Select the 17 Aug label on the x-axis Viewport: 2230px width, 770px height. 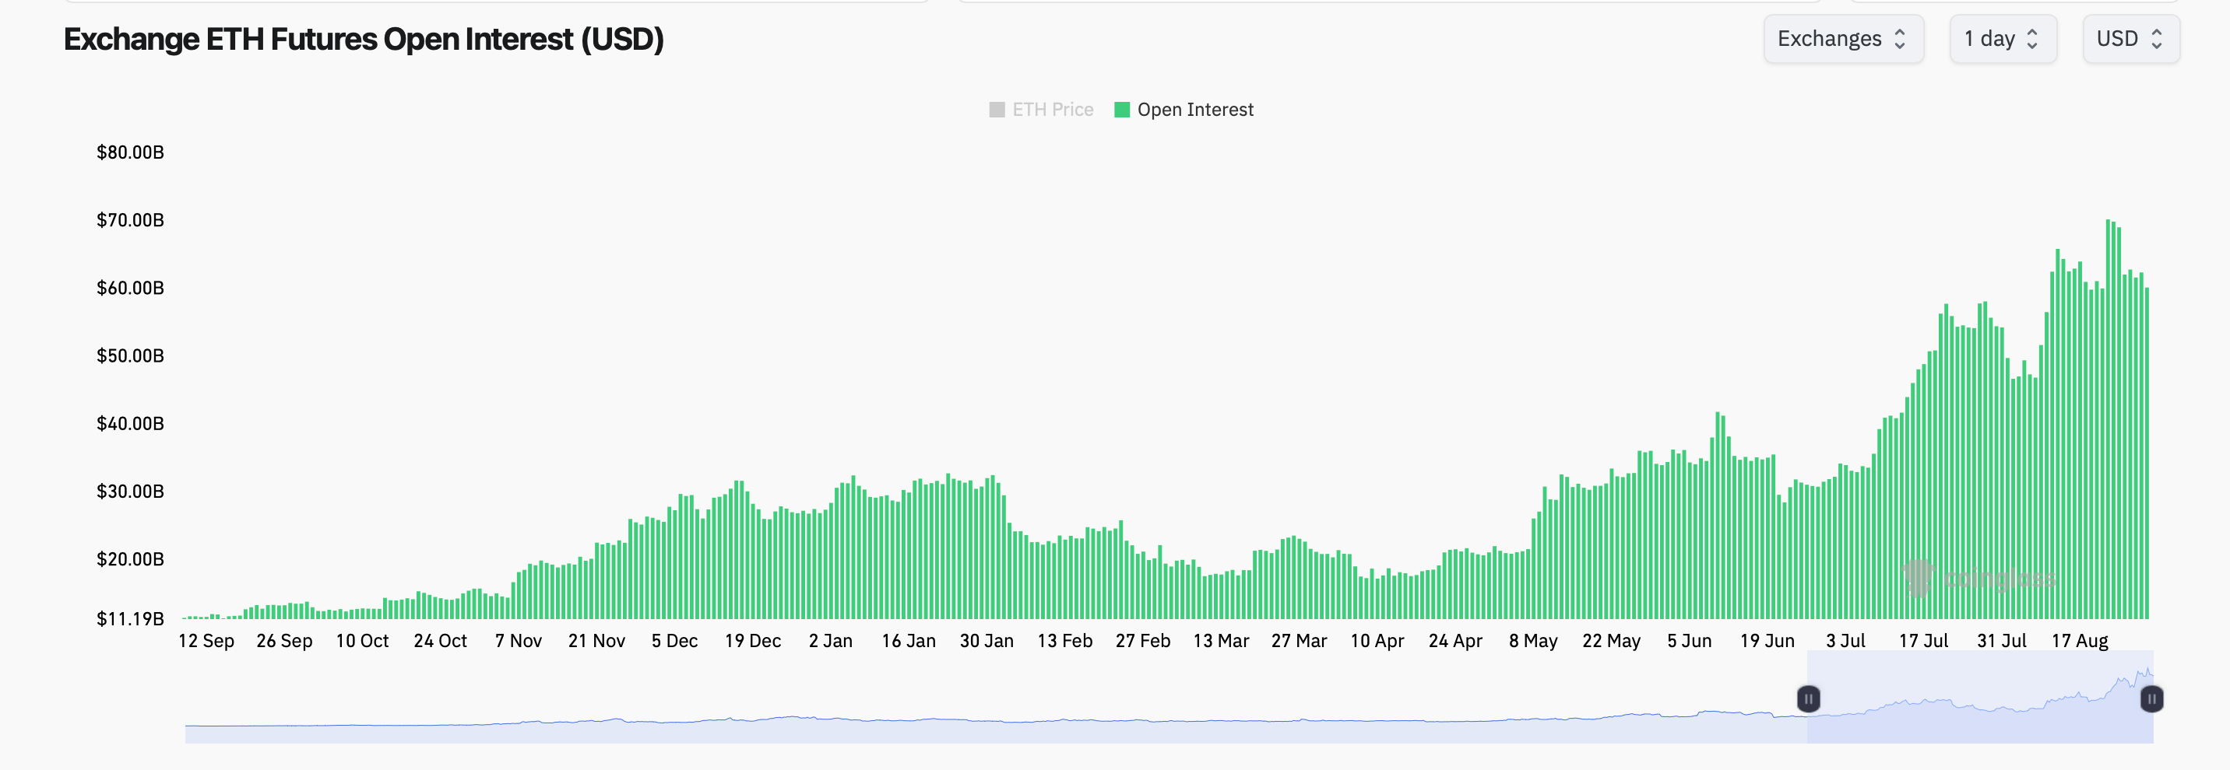[2080, 641]
